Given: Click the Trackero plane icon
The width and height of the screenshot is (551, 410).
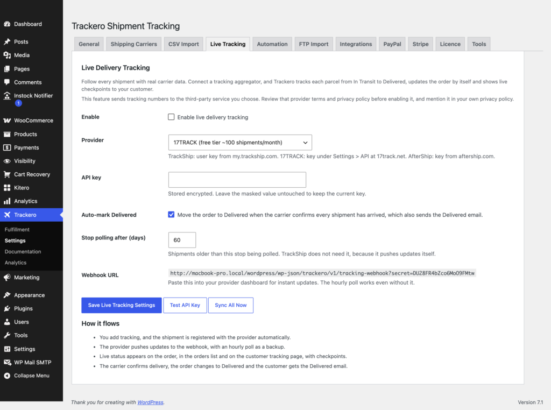Looking at the screenshot, I should (x=7, y=215).
